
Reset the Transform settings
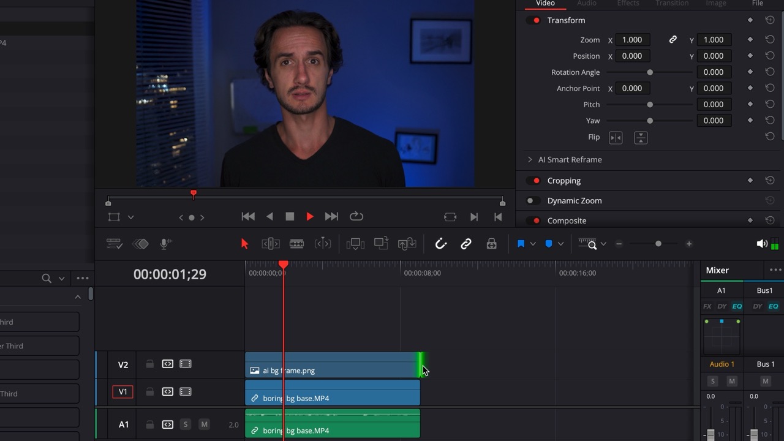[x=770, y=20]
